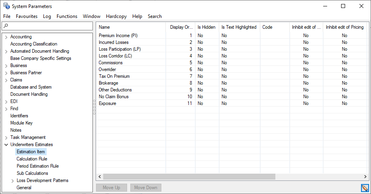
Task: Select the No Claim Bonus row
Action: click(x=114, y=97)
